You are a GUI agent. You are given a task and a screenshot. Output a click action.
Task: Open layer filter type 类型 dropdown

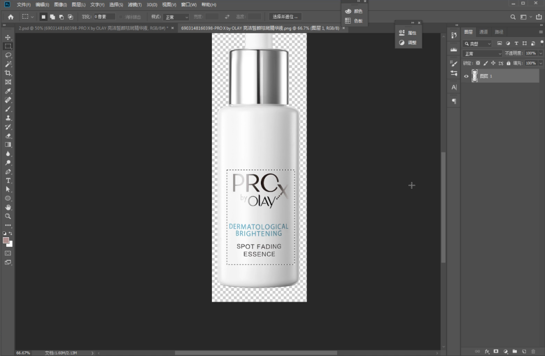[477, 43]
